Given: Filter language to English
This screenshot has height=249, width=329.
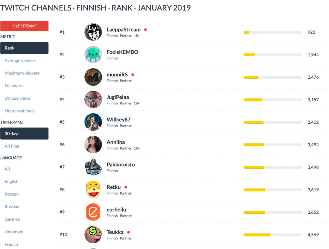Looking at the screenshot, I should pos(12,181).
